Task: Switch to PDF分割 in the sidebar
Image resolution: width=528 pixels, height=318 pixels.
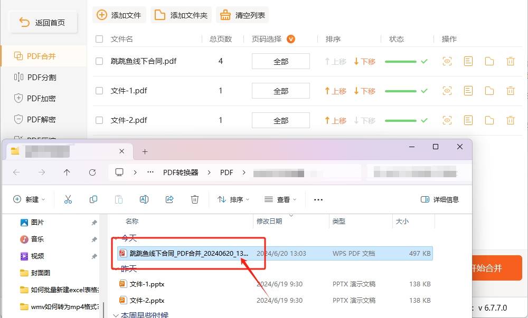Action: [41, 77]
